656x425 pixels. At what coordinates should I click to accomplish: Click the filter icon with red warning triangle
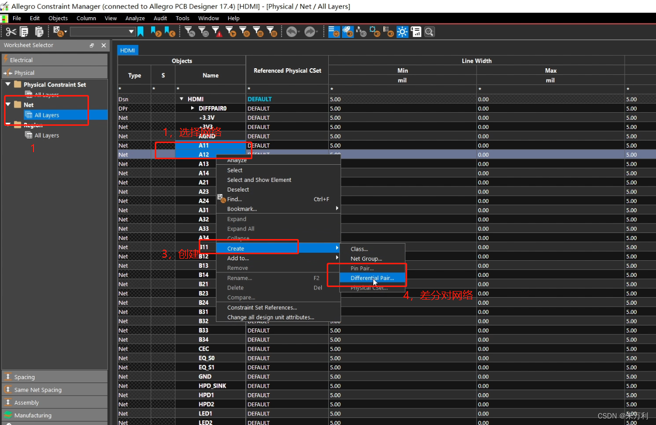[217, 32]
